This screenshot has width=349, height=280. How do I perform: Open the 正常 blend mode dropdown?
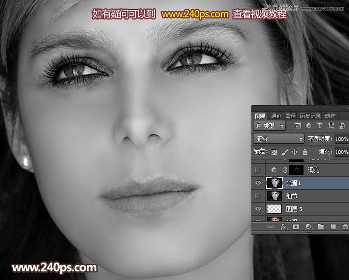click(279, 139)
